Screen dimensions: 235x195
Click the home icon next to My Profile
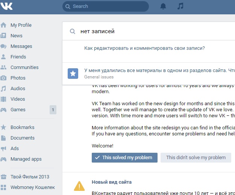coord(3,25)
